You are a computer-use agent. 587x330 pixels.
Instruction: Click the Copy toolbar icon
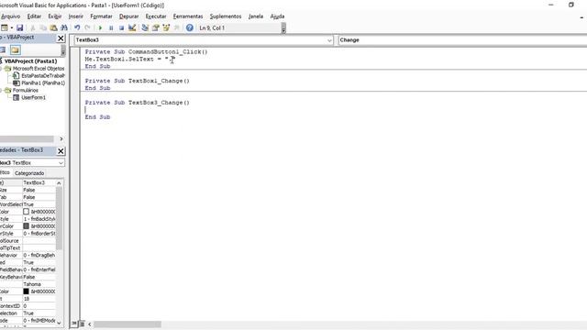tap(43, 28)
